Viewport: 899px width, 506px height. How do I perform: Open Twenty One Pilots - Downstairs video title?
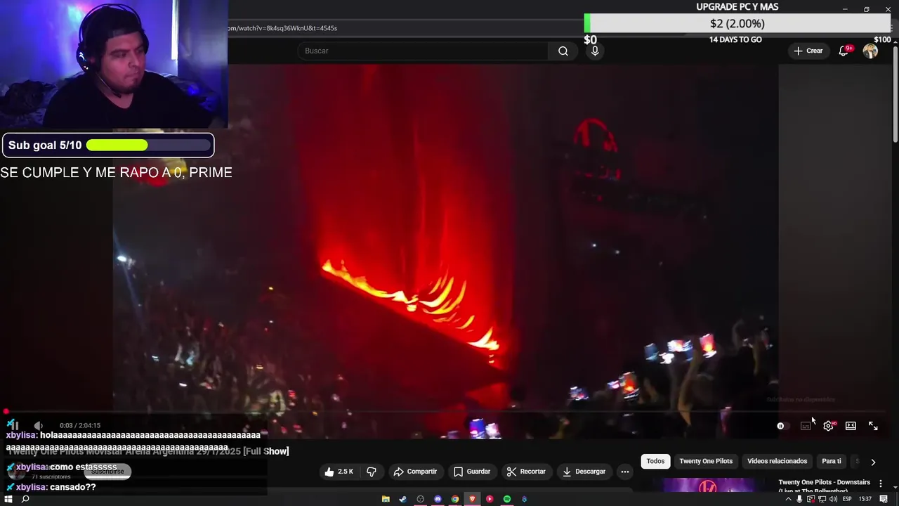point(824,486)
